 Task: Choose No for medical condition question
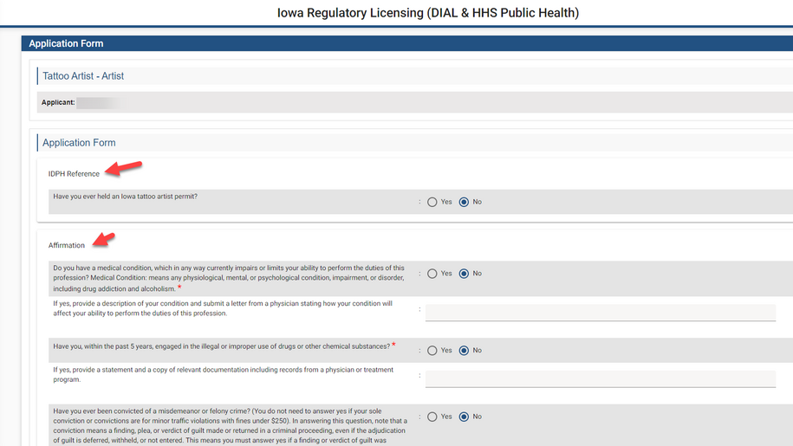click(x=464, y=274)
